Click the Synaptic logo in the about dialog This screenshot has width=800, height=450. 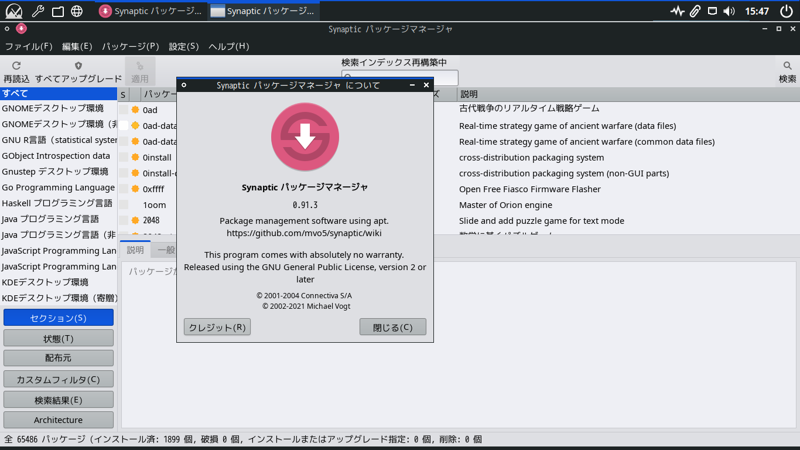tap(305, 138)
